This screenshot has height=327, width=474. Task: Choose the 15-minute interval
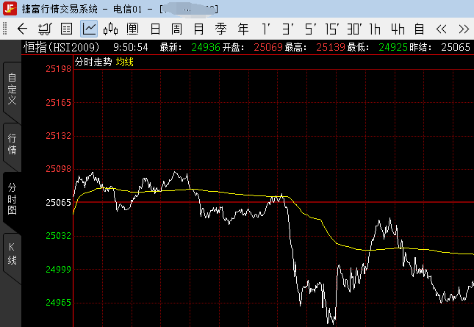tap(331, 29)
